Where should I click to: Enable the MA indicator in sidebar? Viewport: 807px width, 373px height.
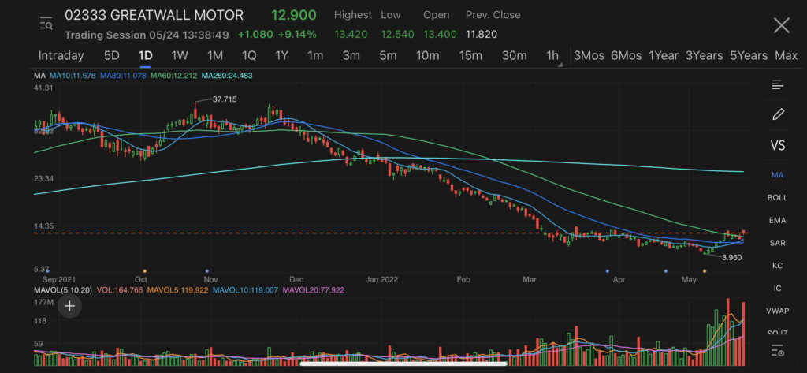pyautogui.click(x=777, y=175)
